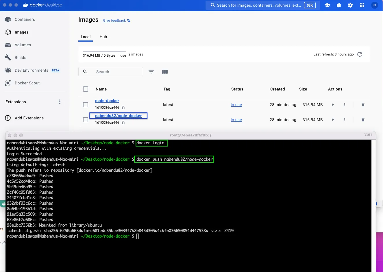The image size is (383, 272).
Task: Delete the node-docker image
Action: (363, 105)
